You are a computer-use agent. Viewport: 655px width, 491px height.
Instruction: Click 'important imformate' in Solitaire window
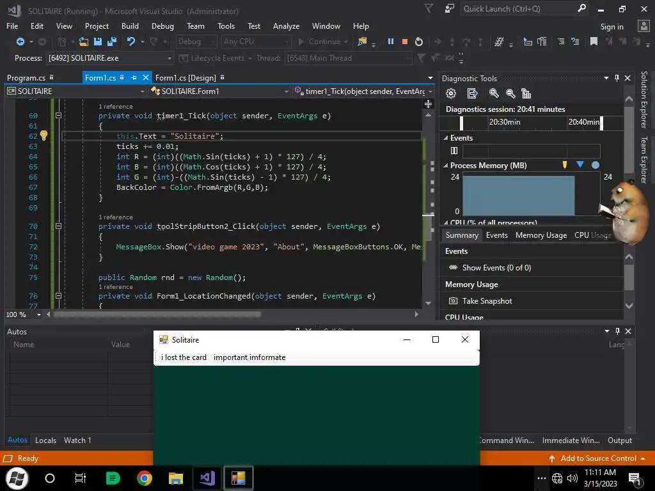tap(249, 357)
